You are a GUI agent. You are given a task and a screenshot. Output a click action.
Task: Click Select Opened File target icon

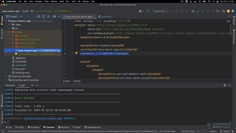pyautogui.click(x=39, y=16)
